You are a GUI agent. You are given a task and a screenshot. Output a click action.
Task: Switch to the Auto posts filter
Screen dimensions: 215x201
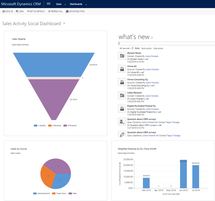[x=146, y=48]
